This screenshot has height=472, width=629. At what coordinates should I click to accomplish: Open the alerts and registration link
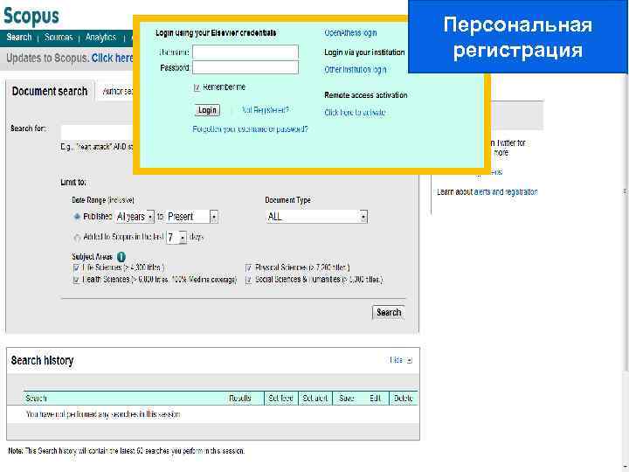click(506, 191)
